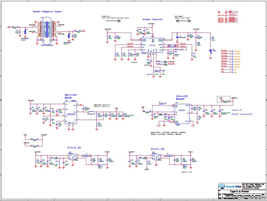Select the R48 27K resistor above LED D5
This screenshot has height=201, width=267.
click(x=211, y=39)
